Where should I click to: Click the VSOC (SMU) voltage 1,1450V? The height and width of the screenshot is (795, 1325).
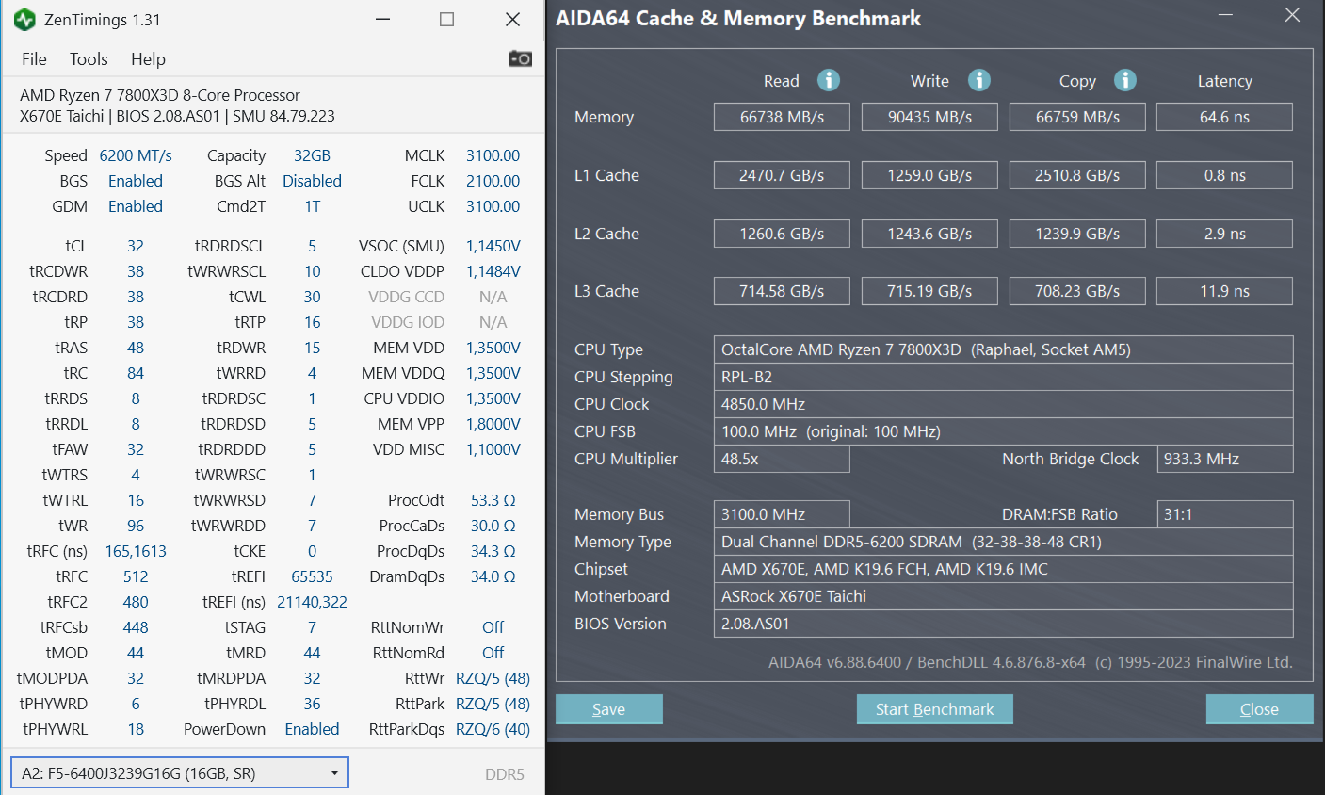[493, 246]
